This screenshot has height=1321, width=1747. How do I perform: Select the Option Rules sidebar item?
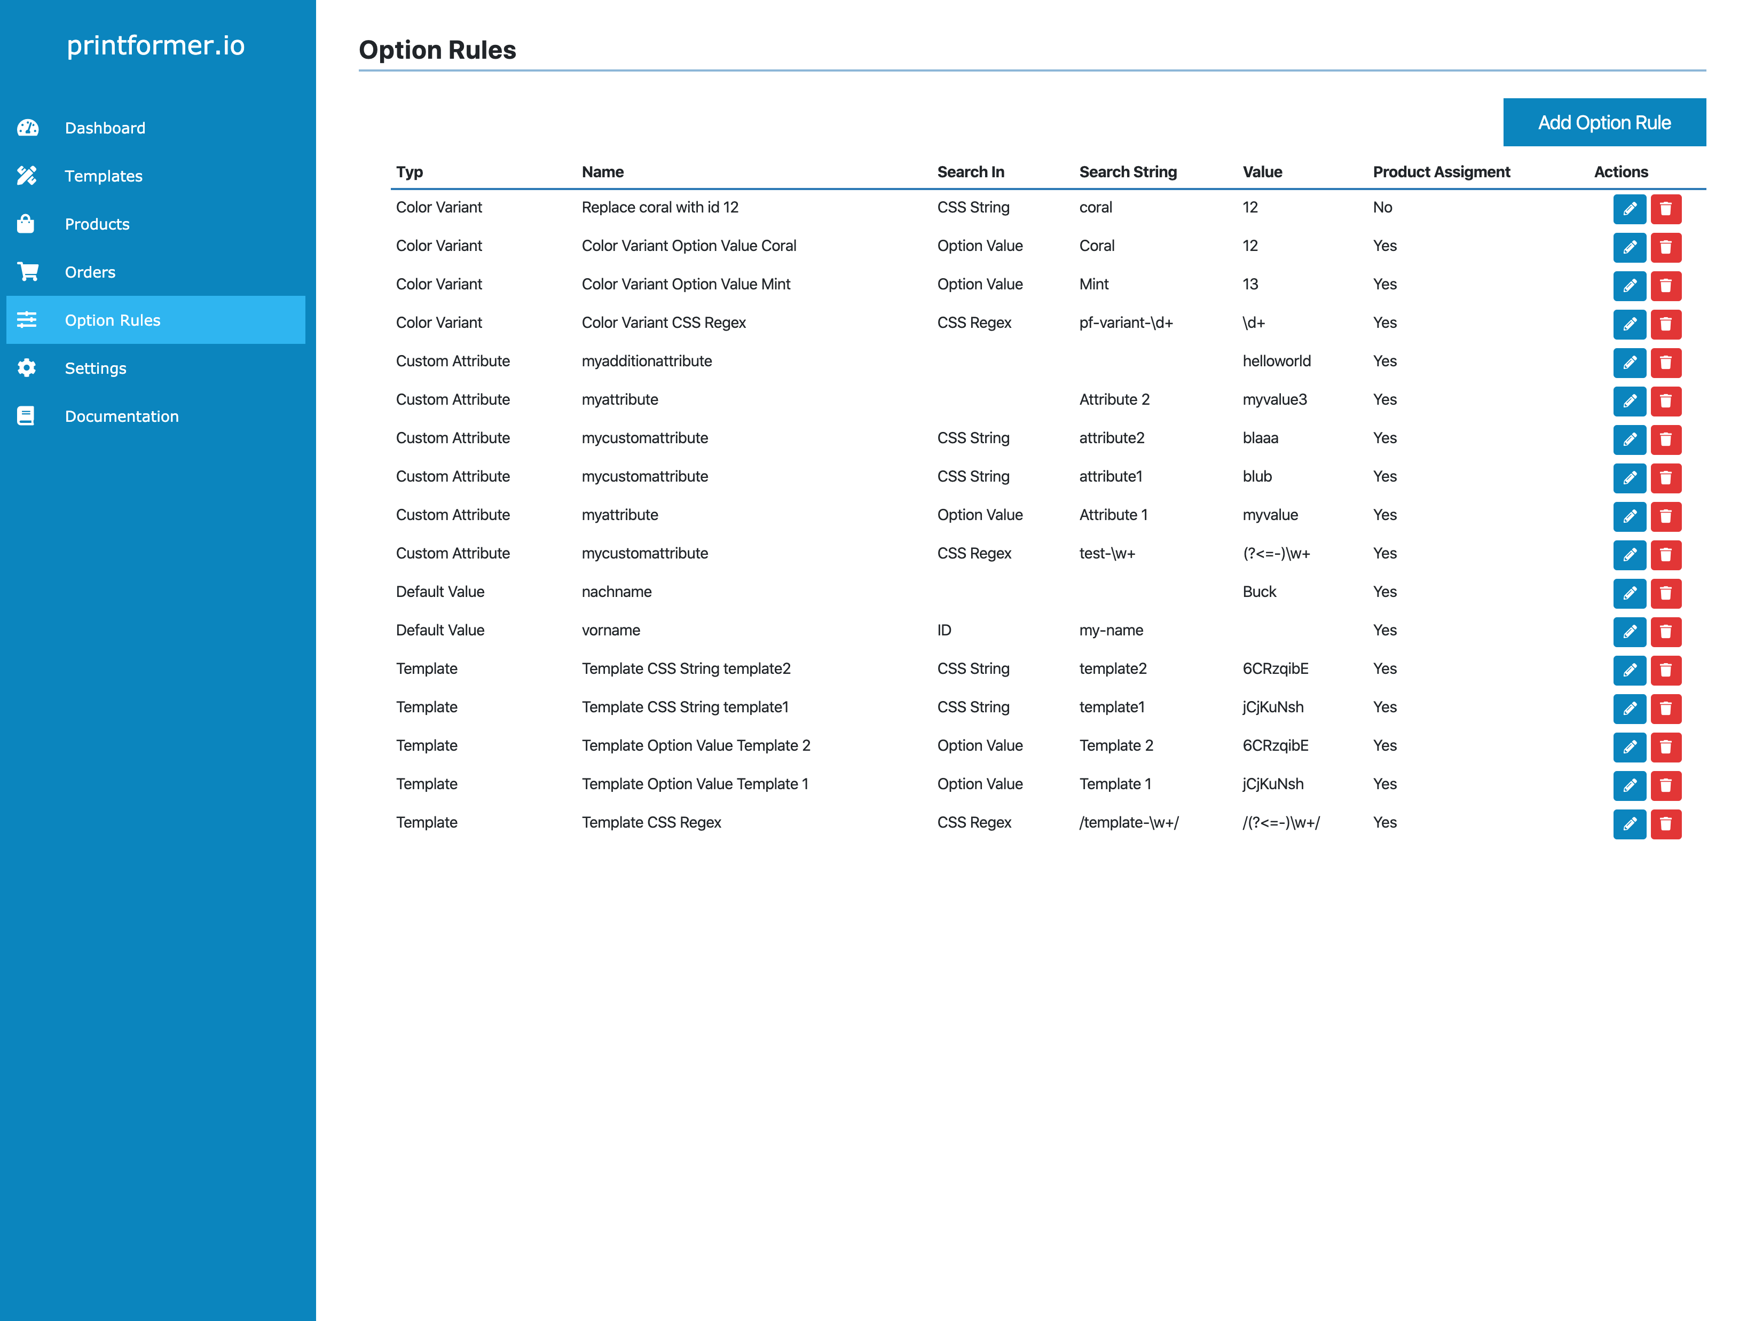pos(113,320)
